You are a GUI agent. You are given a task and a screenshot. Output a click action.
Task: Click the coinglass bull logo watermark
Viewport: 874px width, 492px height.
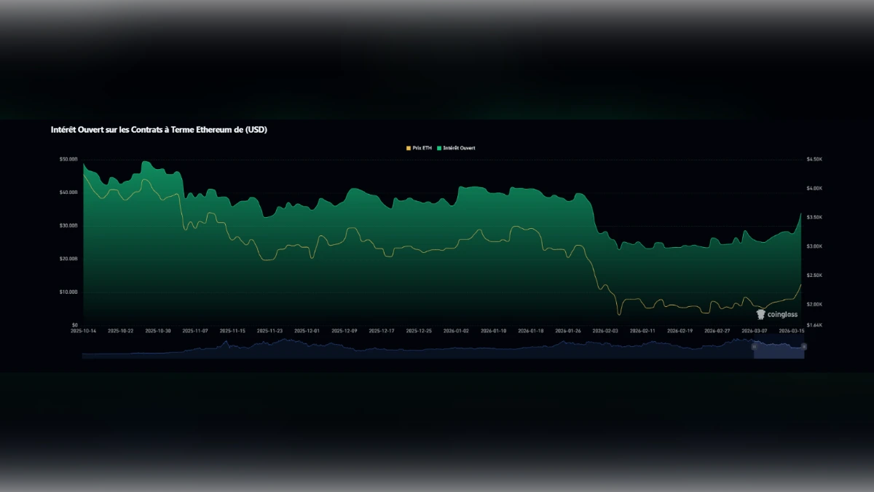pyautogui.click(x=760, y=314)
